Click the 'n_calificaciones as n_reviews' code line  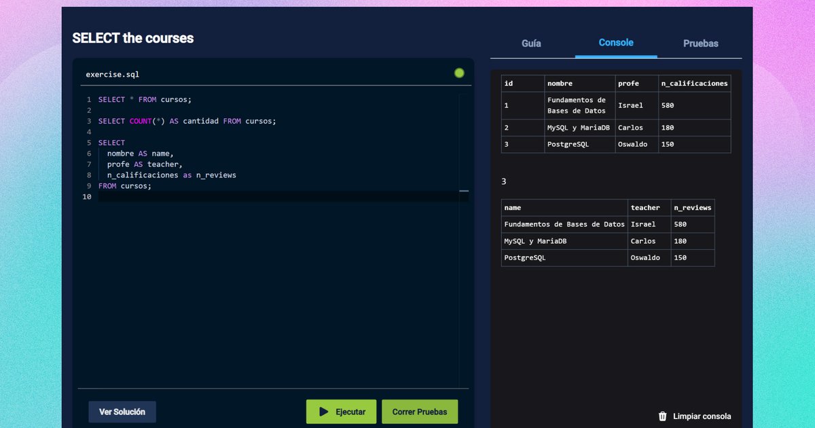click(x=171, y=175)
